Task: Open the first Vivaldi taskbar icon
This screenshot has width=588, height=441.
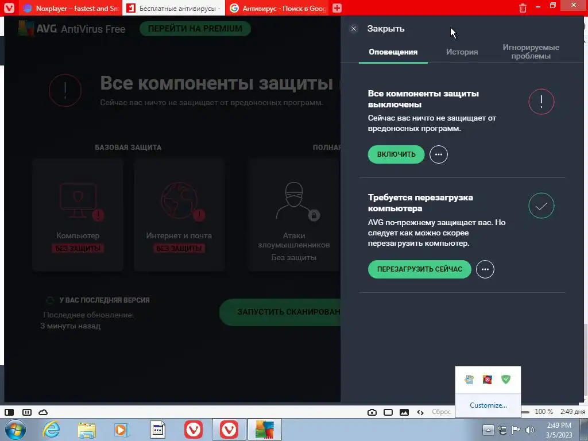Action: click(194, 430)
